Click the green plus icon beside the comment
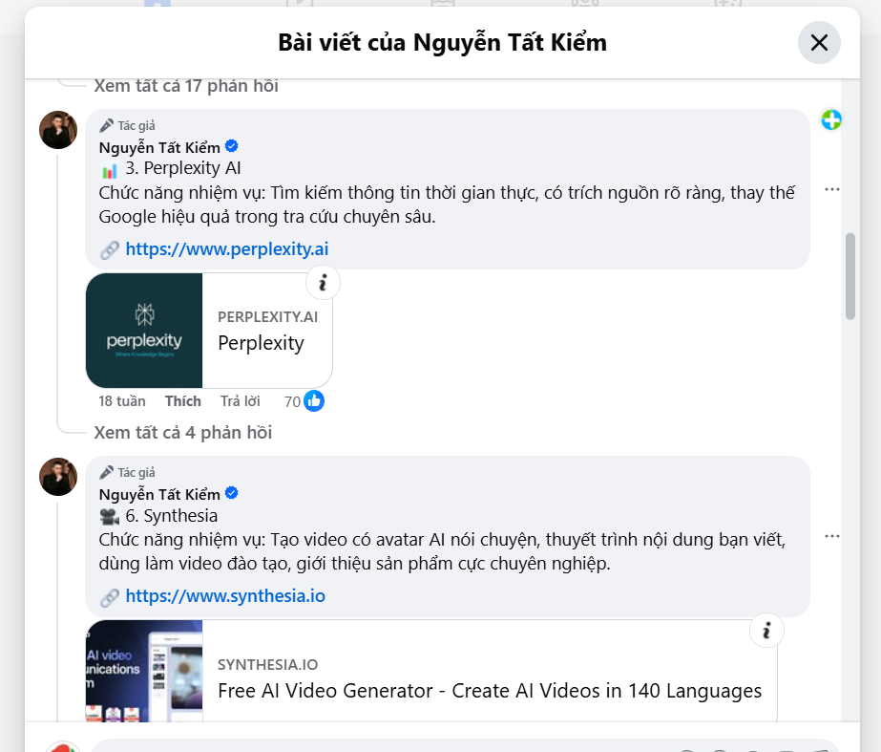Screen dimensions: 881x752 (831, 120)
